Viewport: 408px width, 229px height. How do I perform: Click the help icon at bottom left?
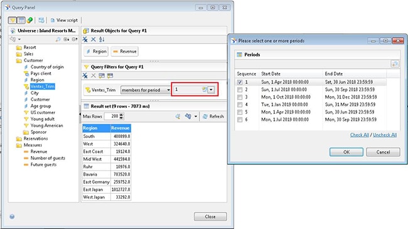(12, 216)
